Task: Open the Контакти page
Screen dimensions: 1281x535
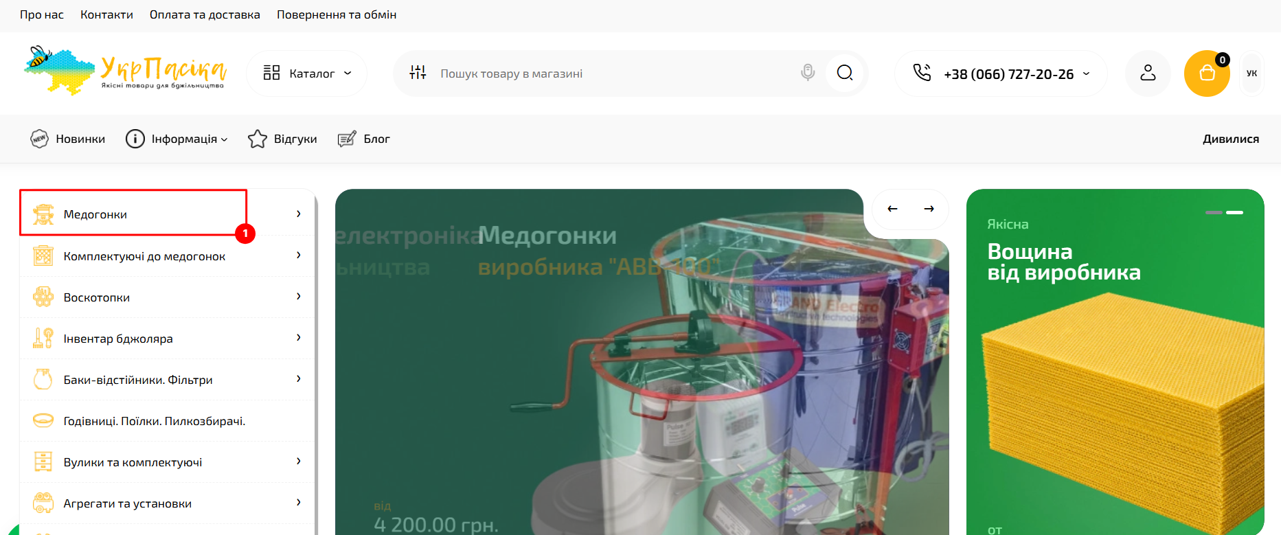Action: point(106,14)
